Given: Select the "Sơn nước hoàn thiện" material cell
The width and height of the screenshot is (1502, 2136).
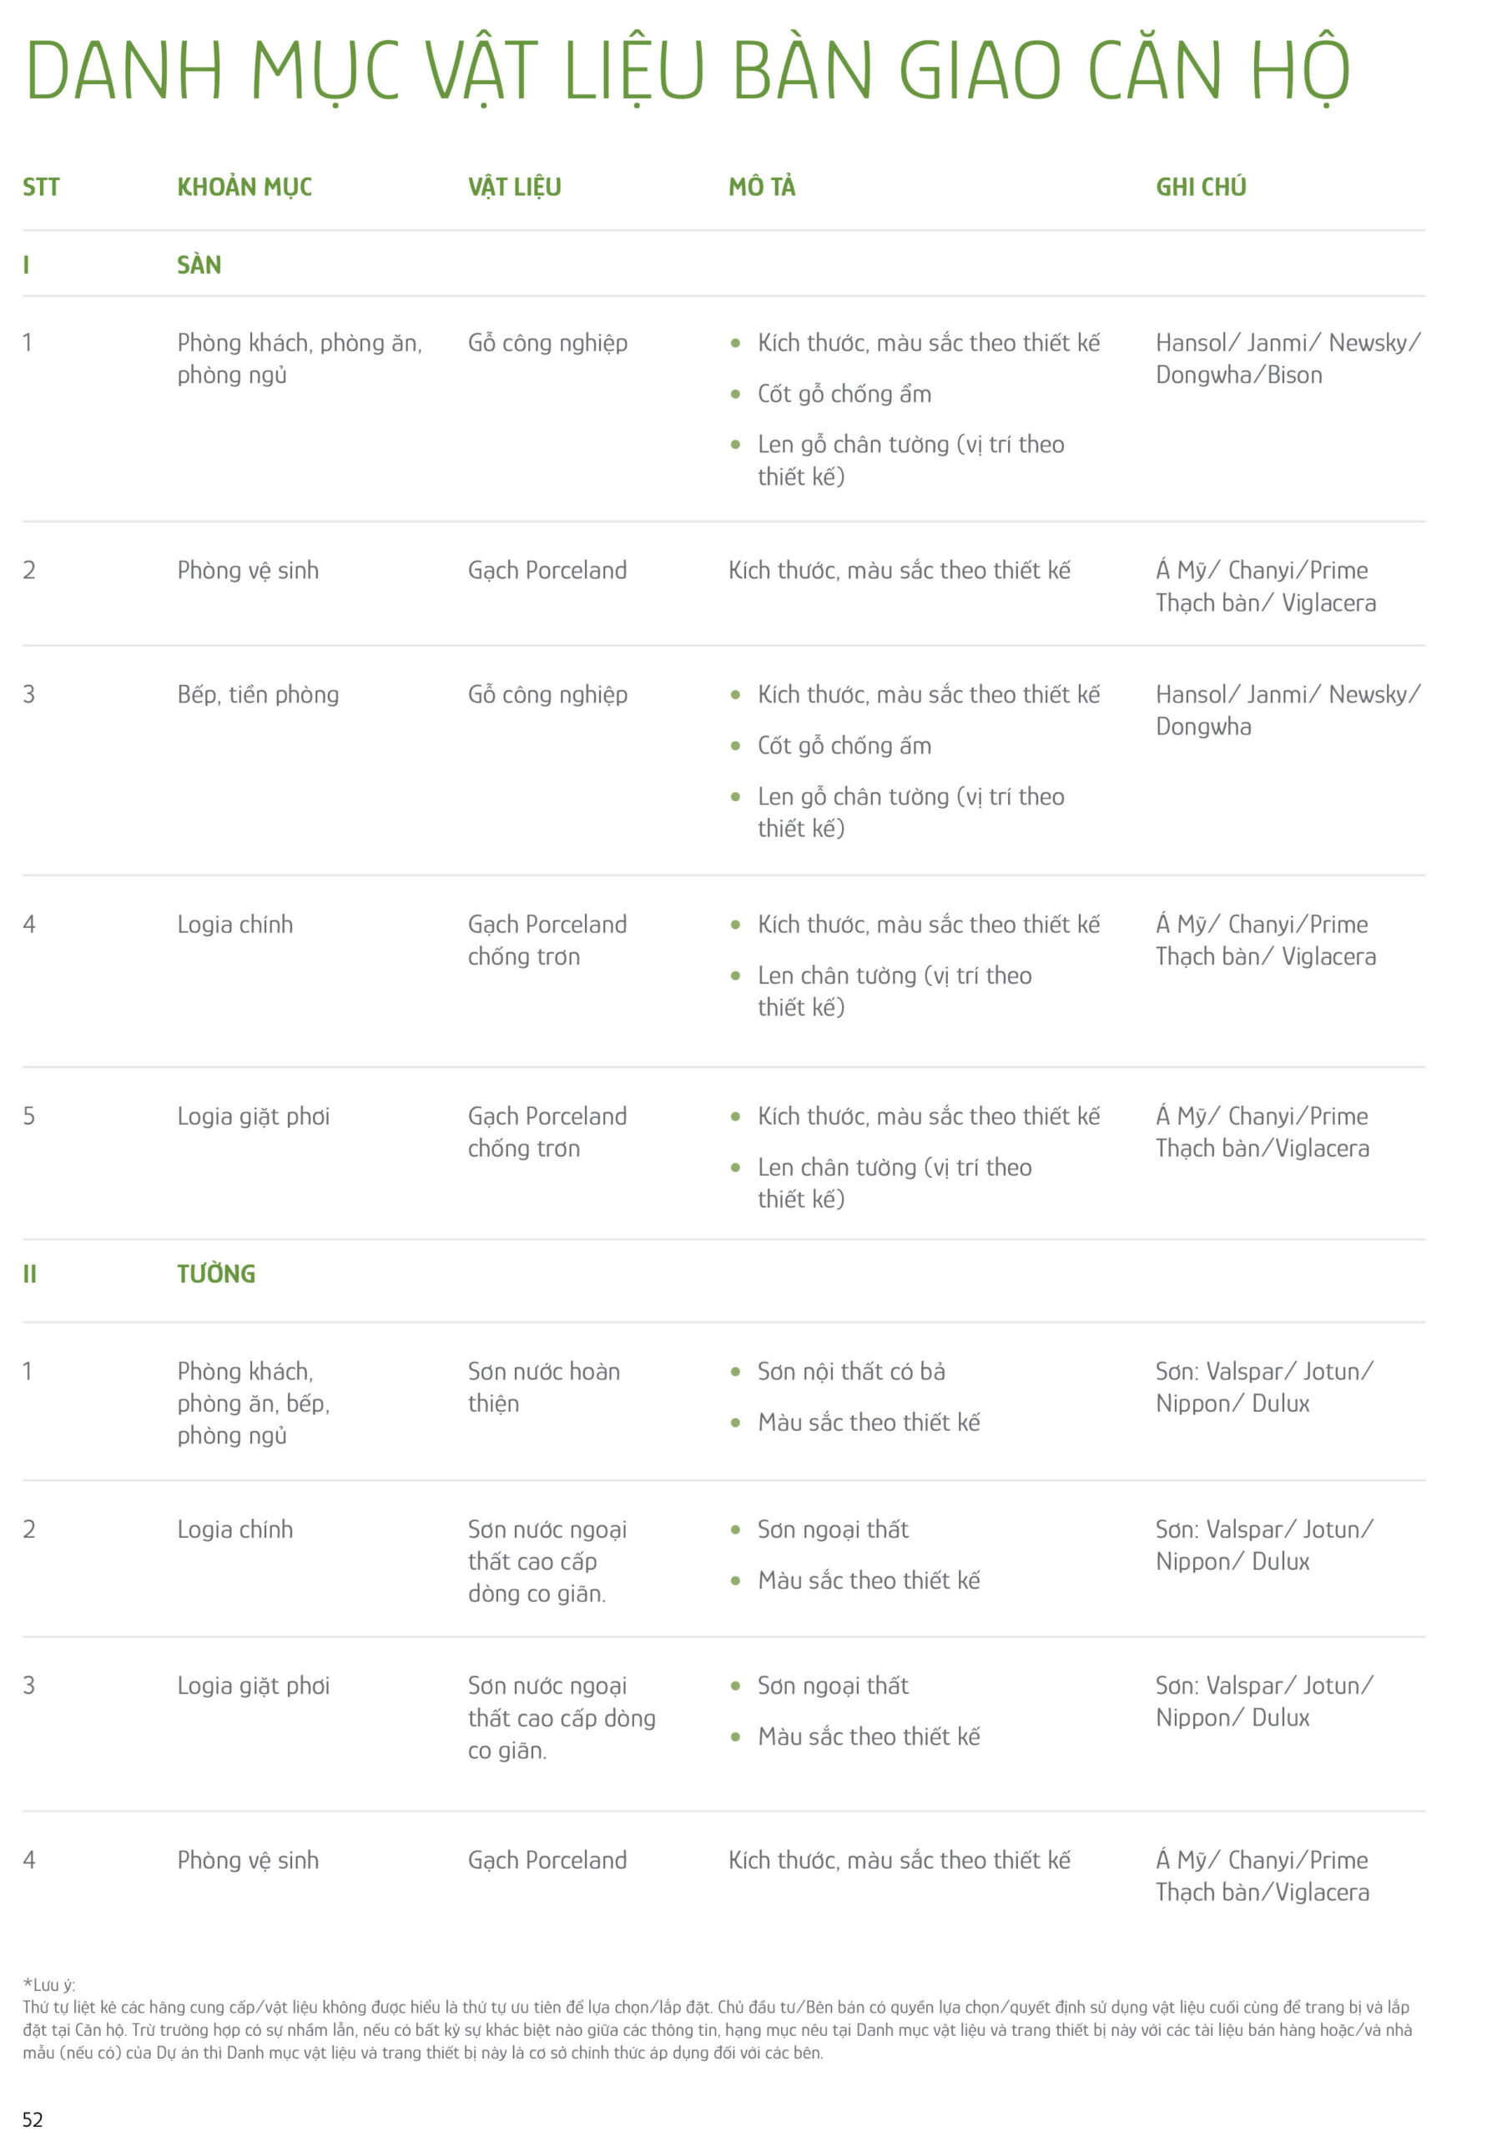Looking at the screenshot, I should pyautogui.click(x=543, y=1387).
